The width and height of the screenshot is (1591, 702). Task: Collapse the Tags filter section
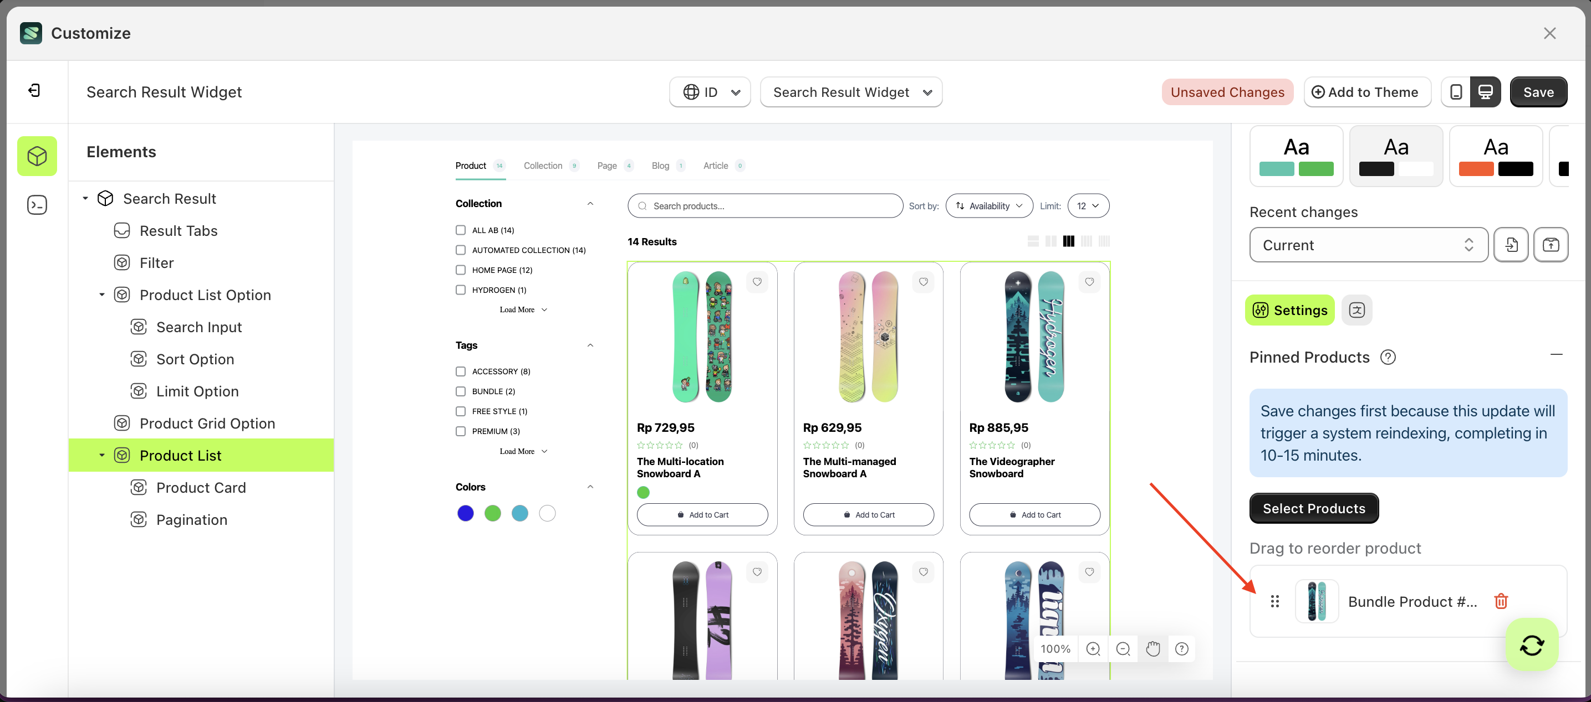(x=590, y=345)
